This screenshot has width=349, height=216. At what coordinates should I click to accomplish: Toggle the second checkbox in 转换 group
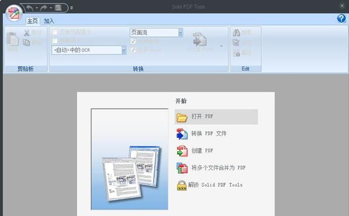(x=54, y=41)
